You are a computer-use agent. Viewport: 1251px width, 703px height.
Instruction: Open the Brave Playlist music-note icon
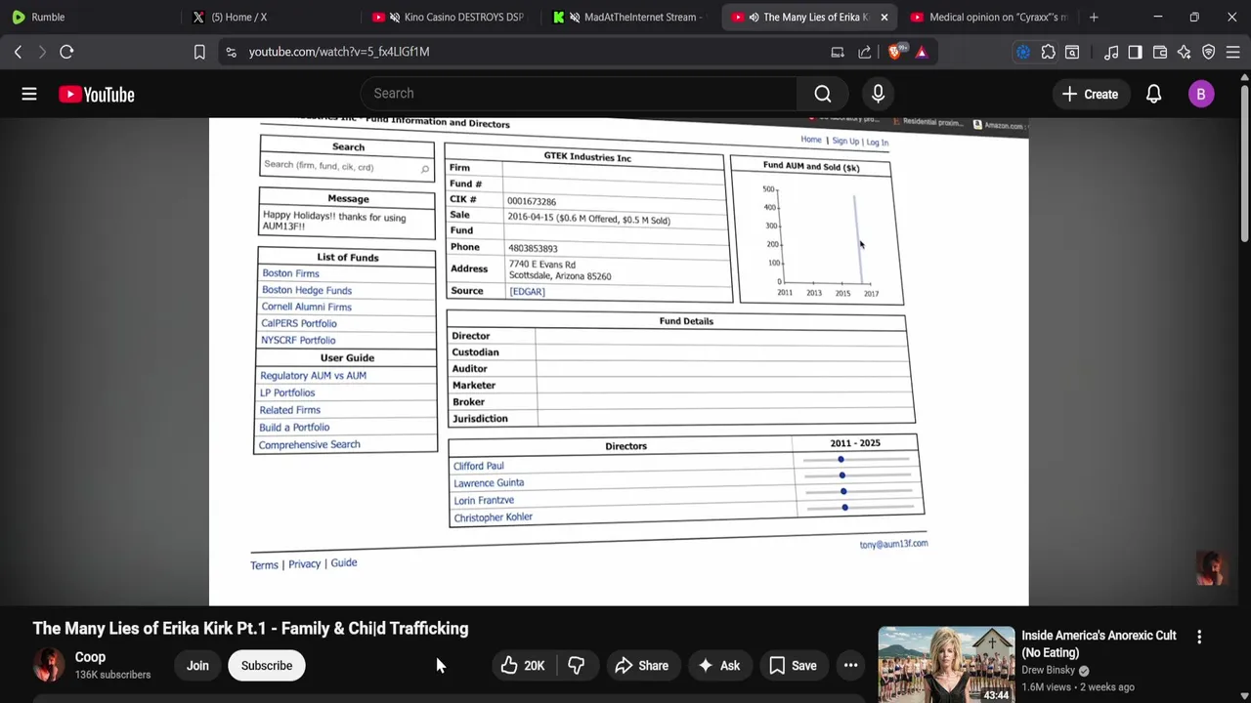(1111, 52)
